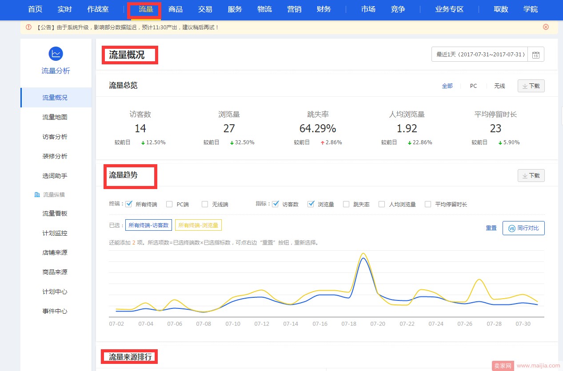The width and height of the screenshot is (563, 371).
Task: Open the 财务 tab
Action: click(324, 9)
